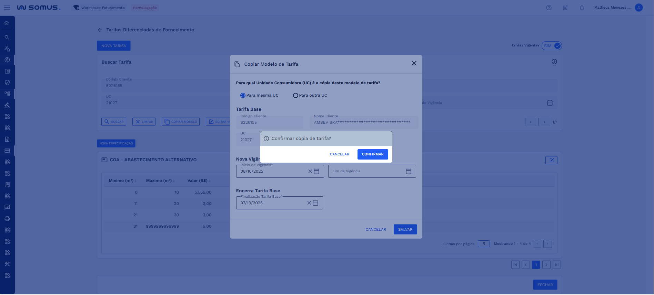Screen dimensions: 654x295
Task: Close the Copiar Modelo de Tarifa dialog
Action: [414, 64]
